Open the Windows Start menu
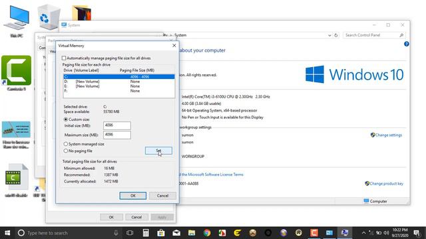The width and height of the screenshot is (426, 239). tap(7, 233)
